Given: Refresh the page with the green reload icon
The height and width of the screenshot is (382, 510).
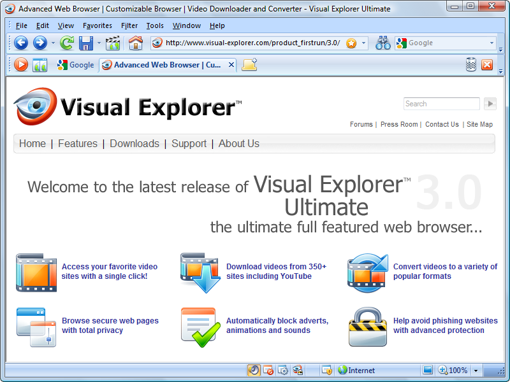Looking at the screenshot, I should point(67,43).
